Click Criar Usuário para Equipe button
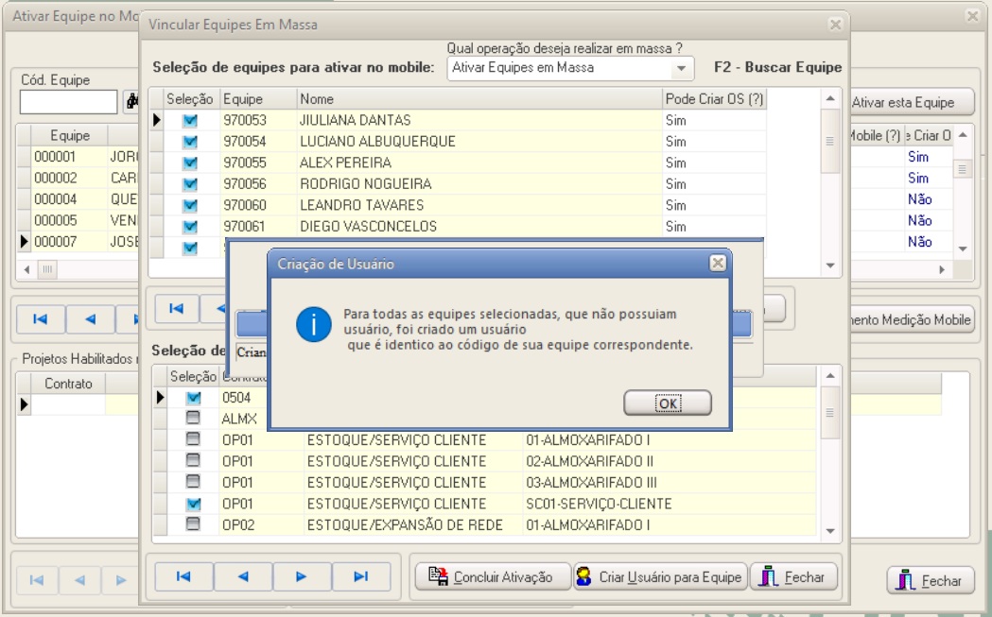The width and height of the screenshot is (992, 617). pyautogui.click(x=661, y=576)
